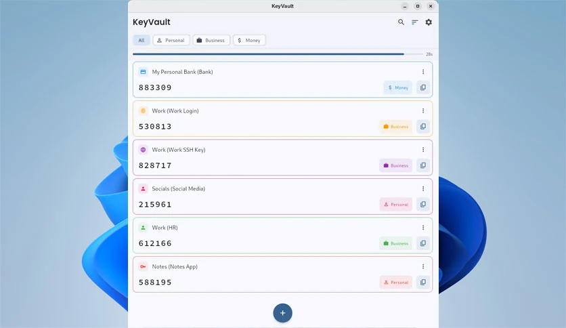Copy the Work SSH Key code
The height and width of the screenshot is (328, 566).
(x=423, y=165)
